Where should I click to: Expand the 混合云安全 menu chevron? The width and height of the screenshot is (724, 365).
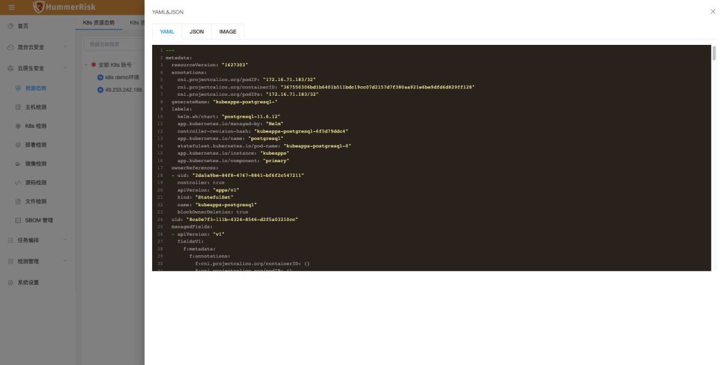[x=65, y=47]
